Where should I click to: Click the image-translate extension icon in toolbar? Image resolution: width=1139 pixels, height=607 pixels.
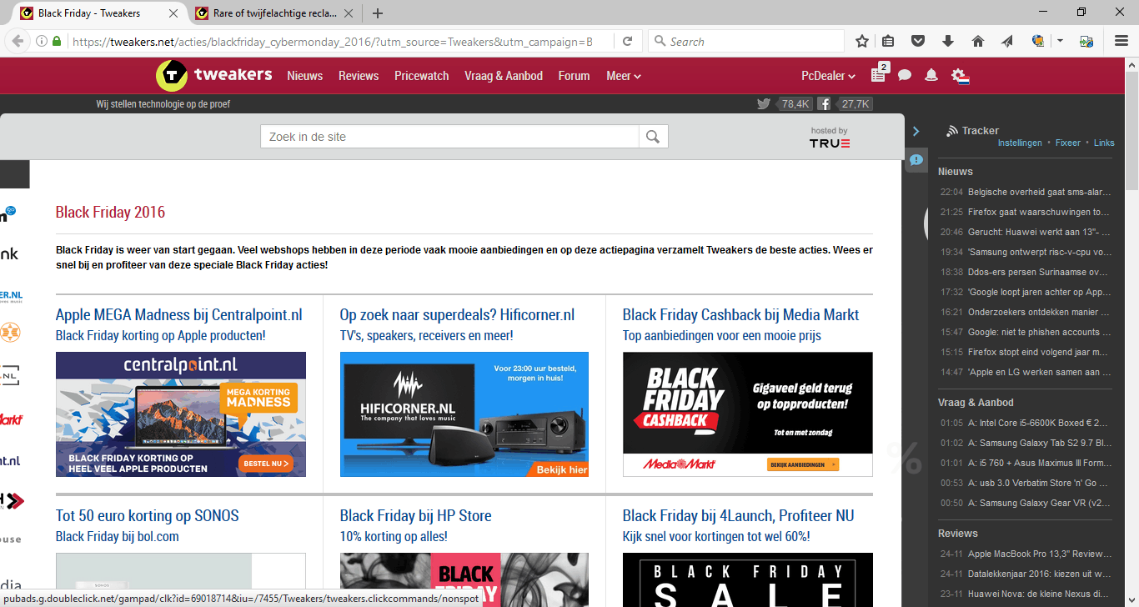(1086, 41)
